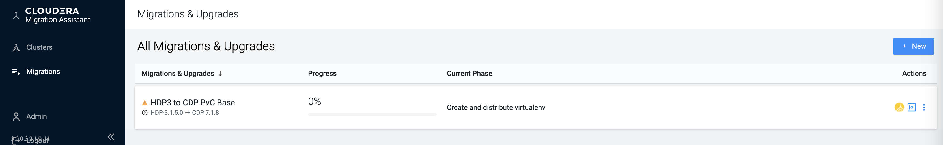Open the Migrations sidebar menu item

coord(43,72)
